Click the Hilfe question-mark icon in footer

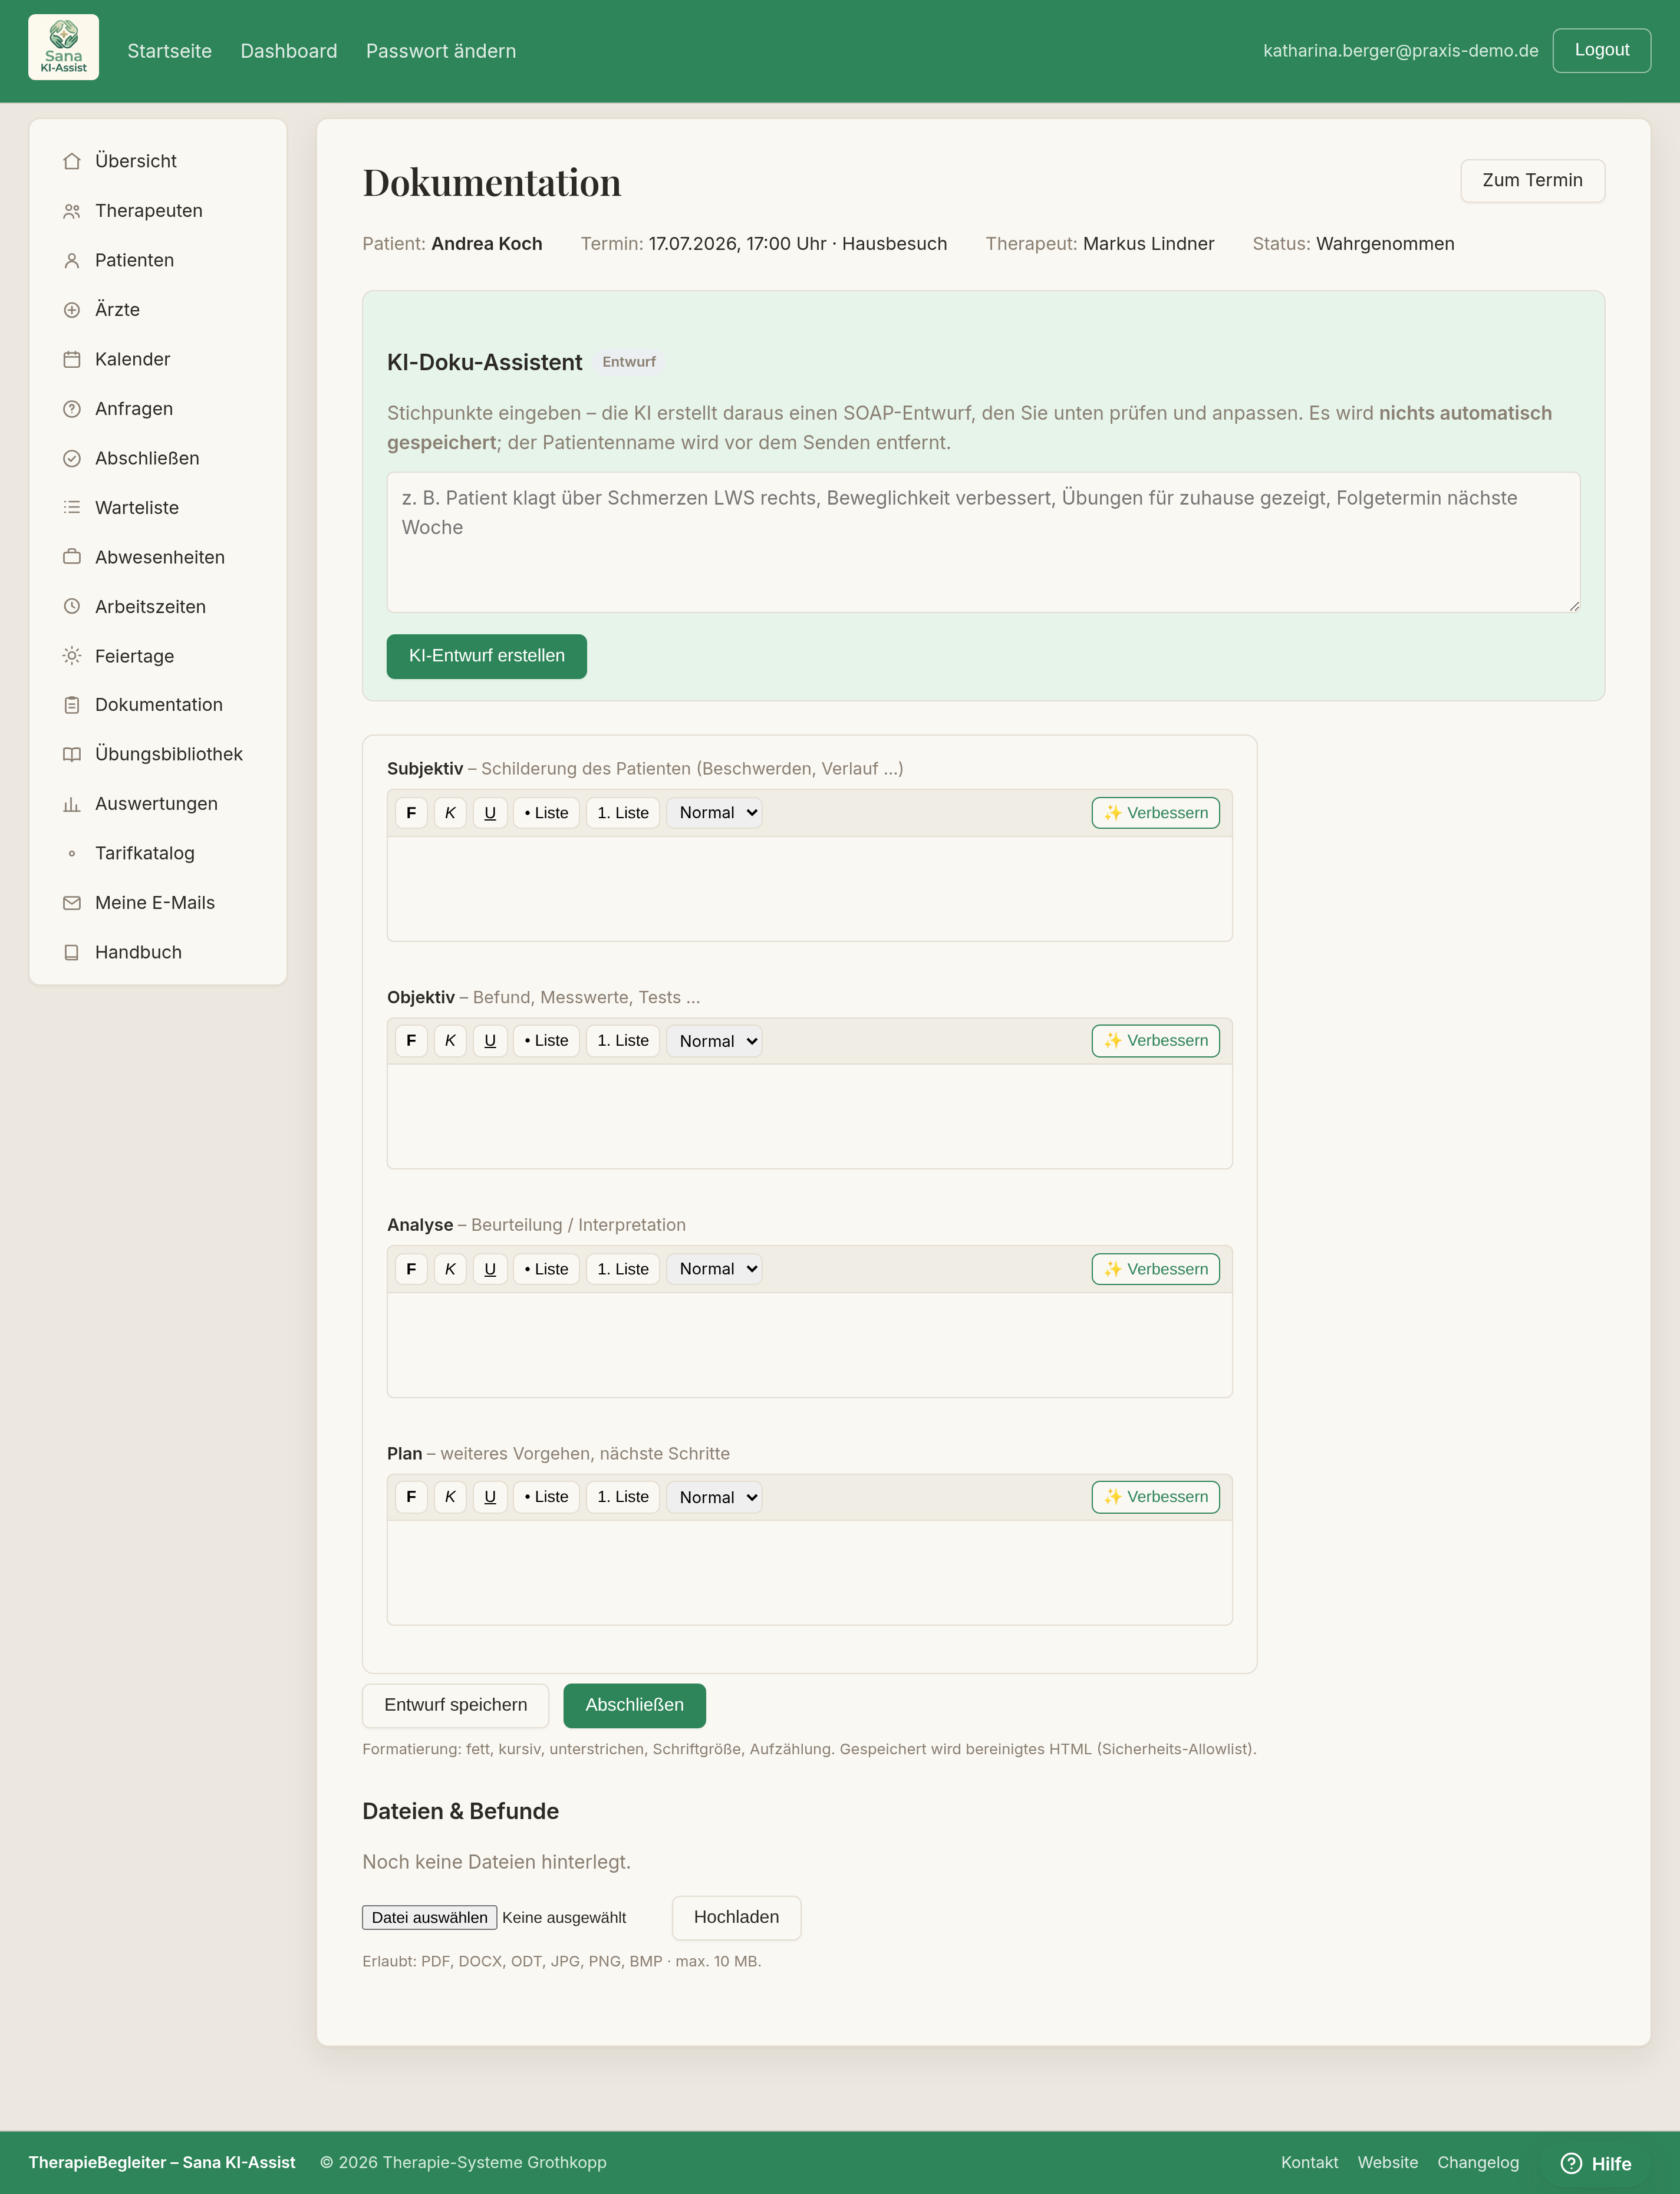1571,2163
